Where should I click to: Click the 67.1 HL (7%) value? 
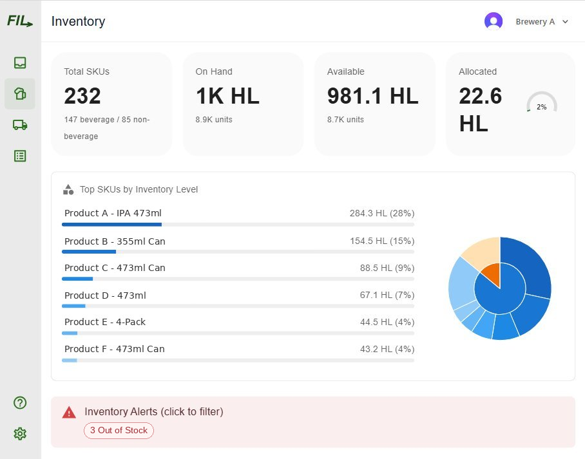387,295
